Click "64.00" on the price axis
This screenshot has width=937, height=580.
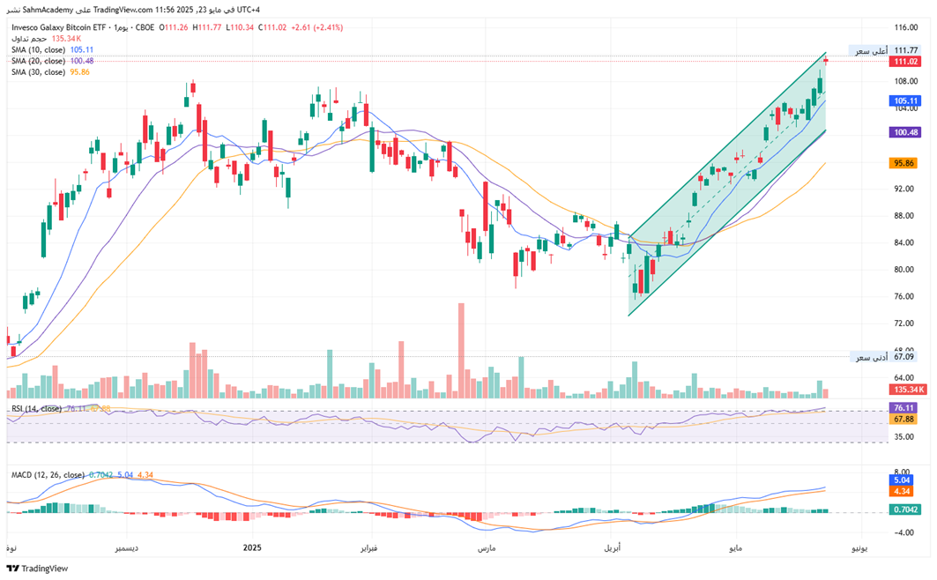point(906,377)
